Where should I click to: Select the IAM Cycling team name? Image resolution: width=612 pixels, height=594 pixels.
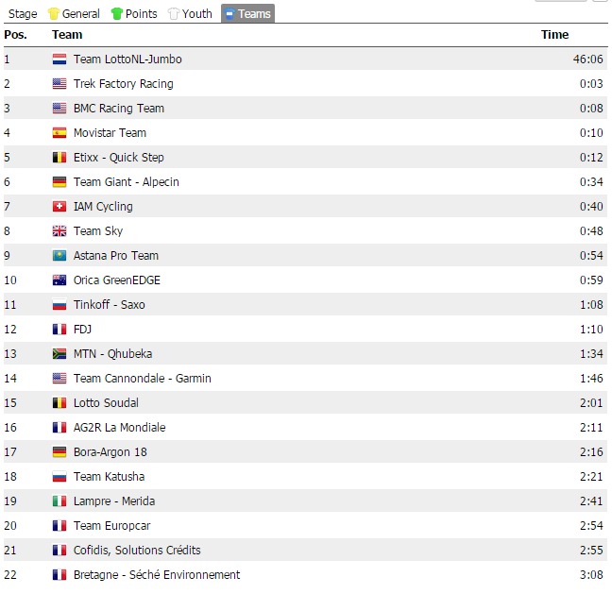pyautogui.click(x=103, y=207)
